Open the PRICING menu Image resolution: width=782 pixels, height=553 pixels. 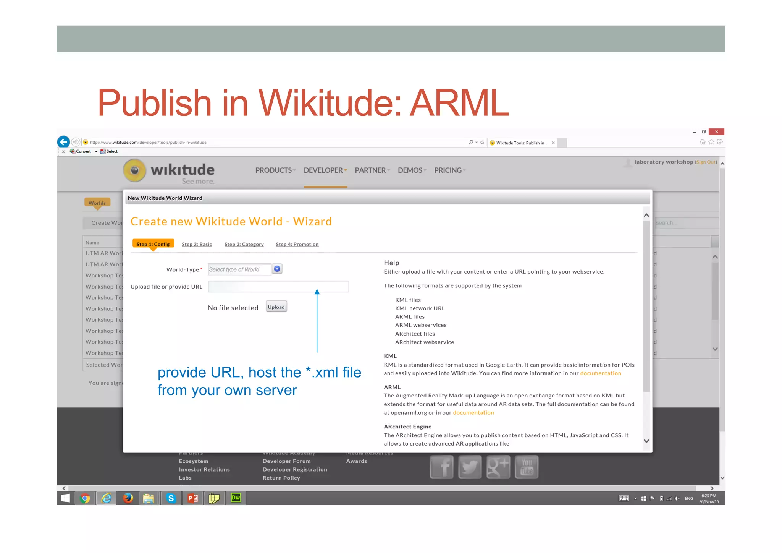[450, 170]
